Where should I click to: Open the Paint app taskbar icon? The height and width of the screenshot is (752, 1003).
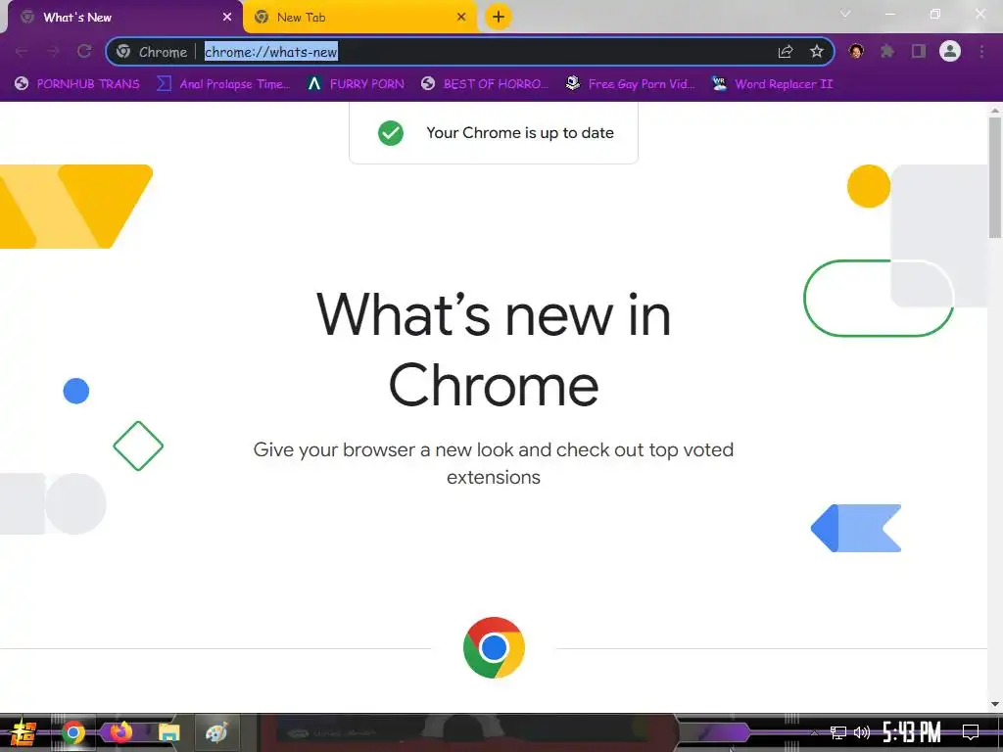tap(216, 732)
